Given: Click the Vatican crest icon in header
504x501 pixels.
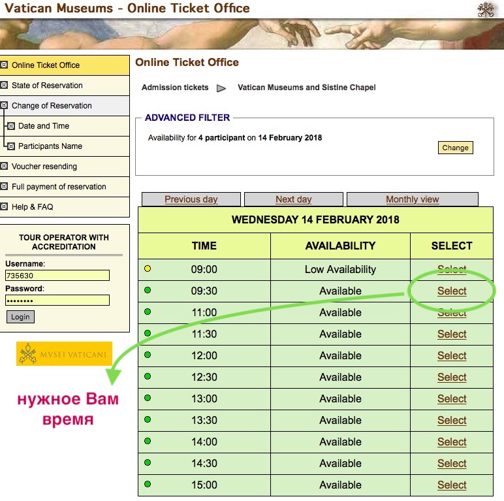Looking at the screenshot, I should (x=487, y=9).
